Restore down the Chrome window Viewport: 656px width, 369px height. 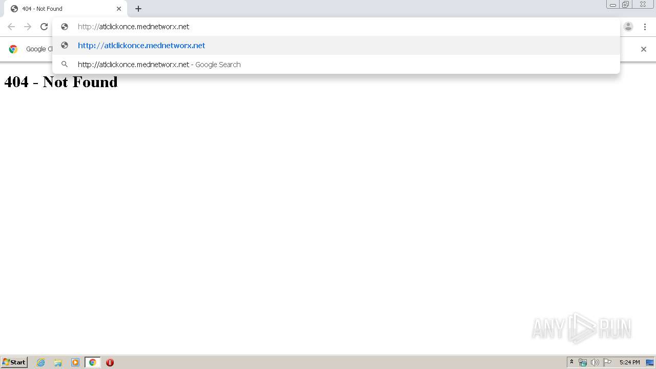coord(626,5)
